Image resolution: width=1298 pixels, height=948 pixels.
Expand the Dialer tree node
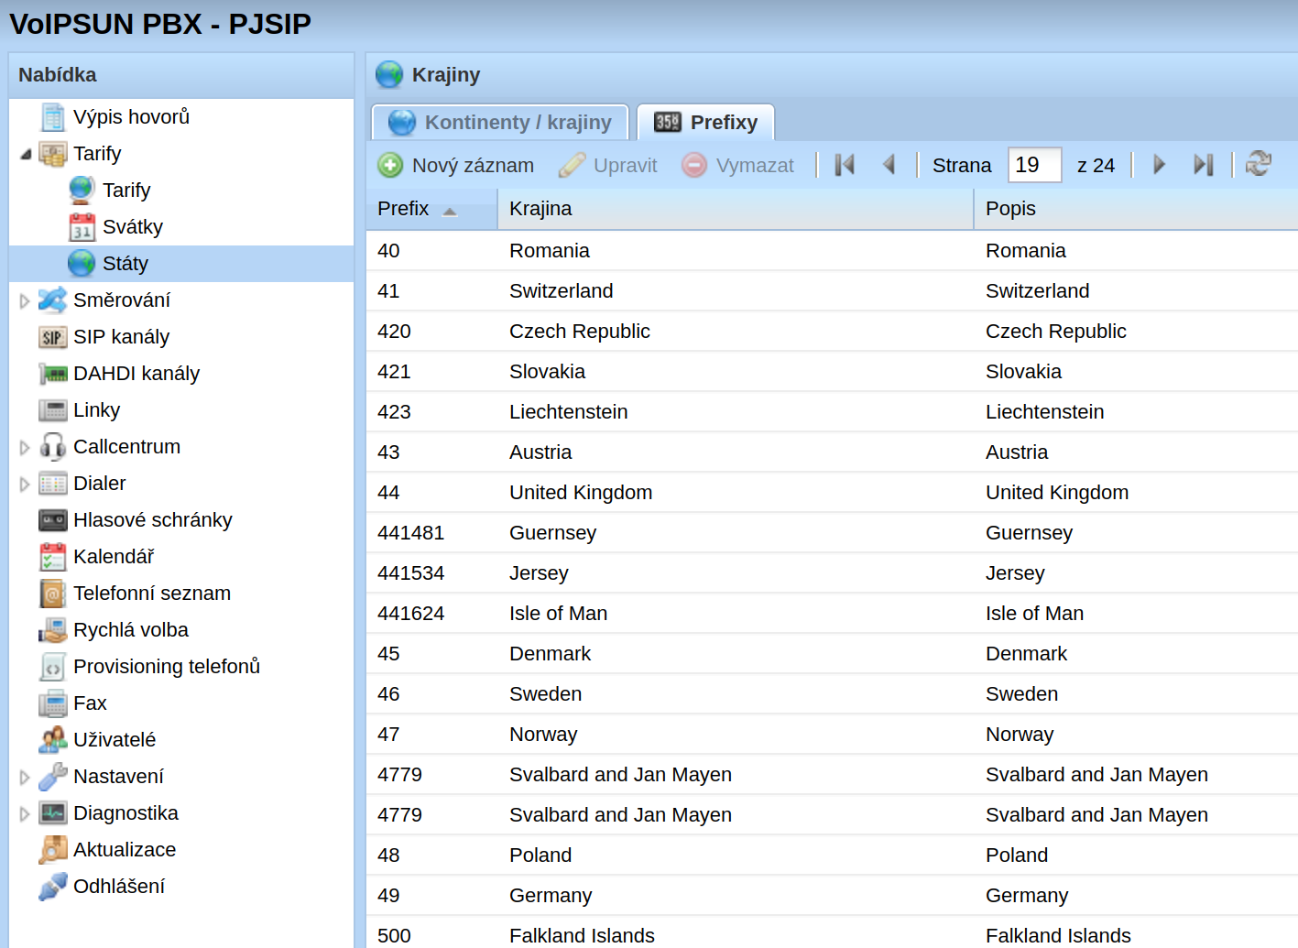tap(25, 484)
